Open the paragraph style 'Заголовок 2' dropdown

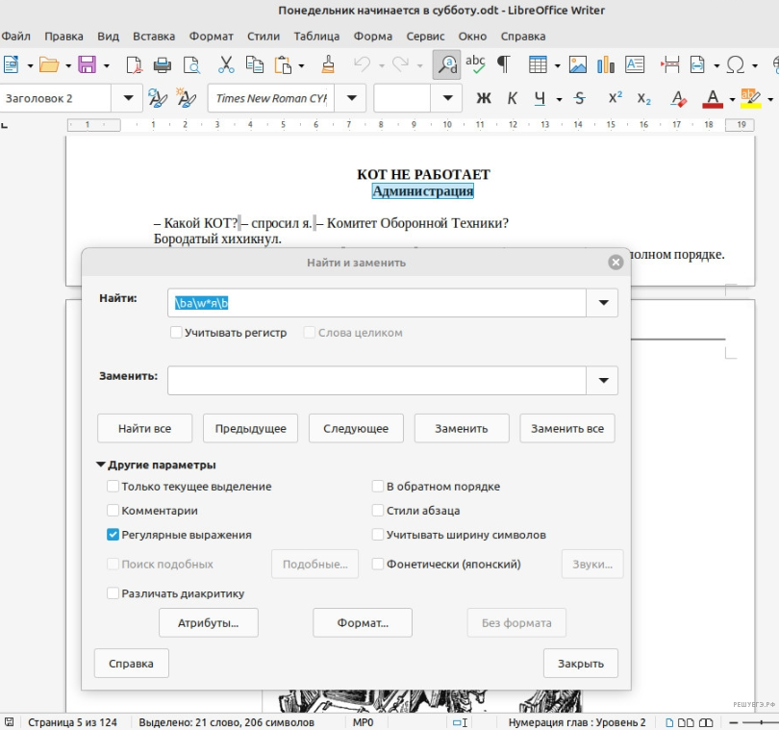click(x=127, y=99)
